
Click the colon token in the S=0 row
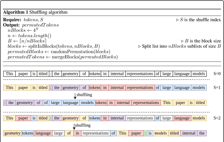pos(51,74)
